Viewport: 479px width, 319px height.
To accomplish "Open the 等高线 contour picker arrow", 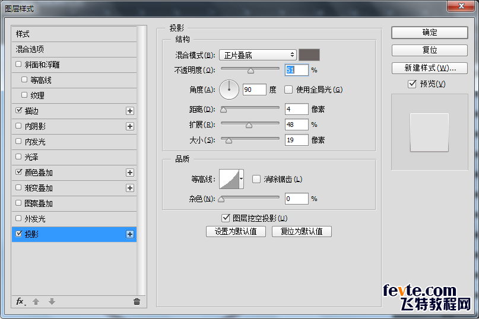I will [x=242, y=179].
